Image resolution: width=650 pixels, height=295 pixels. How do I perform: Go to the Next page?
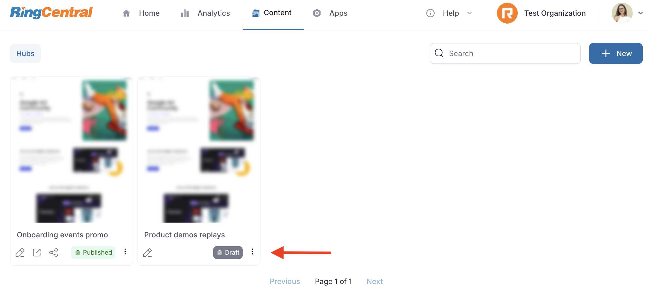coord(375,281)
